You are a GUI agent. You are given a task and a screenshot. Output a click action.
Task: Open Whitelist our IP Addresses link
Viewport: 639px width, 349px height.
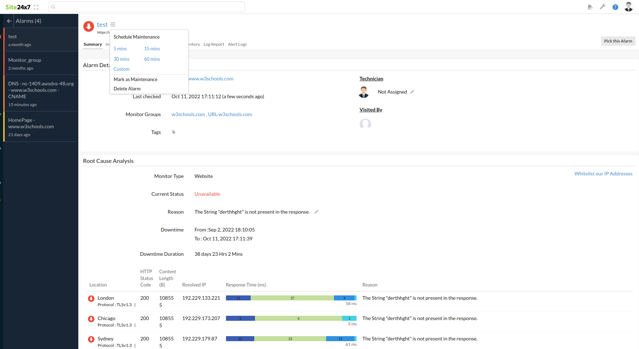click(x=603, y=174)
